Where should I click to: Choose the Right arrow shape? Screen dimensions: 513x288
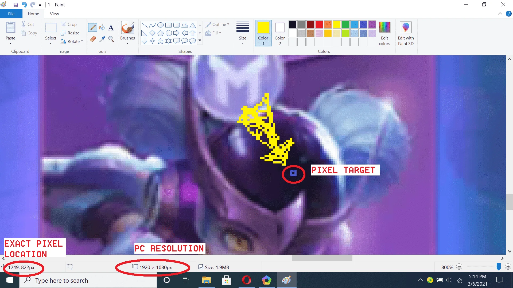point(176,33)
